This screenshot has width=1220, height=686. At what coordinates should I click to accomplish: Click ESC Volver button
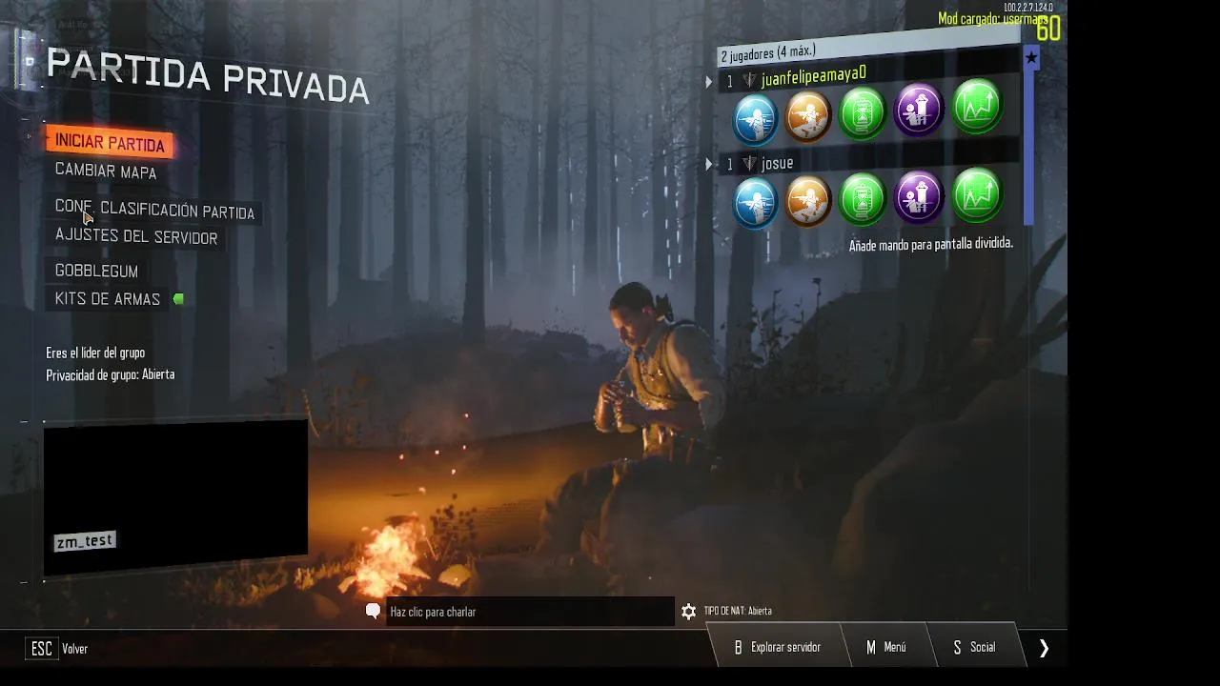(x=57, y=649)
